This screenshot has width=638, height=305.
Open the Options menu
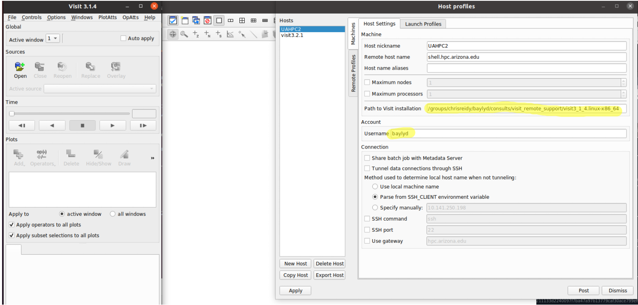(x=56, y=17)
